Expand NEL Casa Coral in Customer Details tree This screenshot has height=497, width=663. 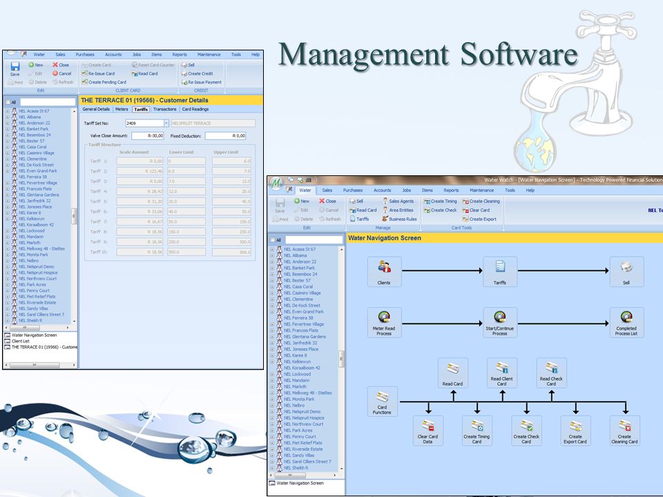coord(7,147)
